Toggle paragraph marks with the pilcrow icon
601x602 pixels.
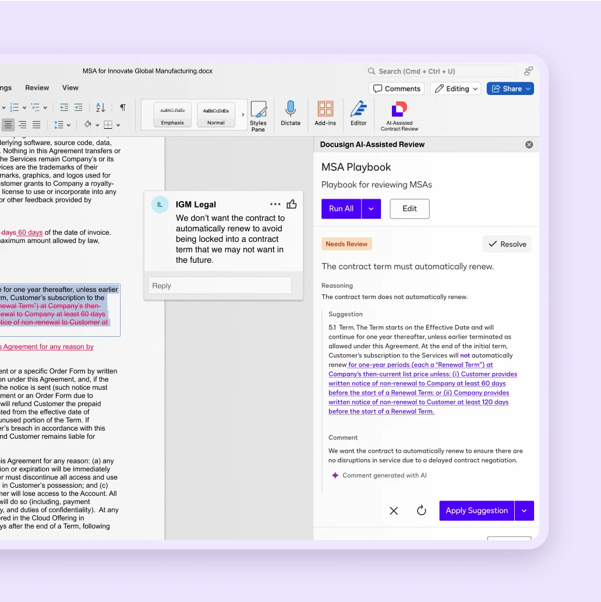123,107
